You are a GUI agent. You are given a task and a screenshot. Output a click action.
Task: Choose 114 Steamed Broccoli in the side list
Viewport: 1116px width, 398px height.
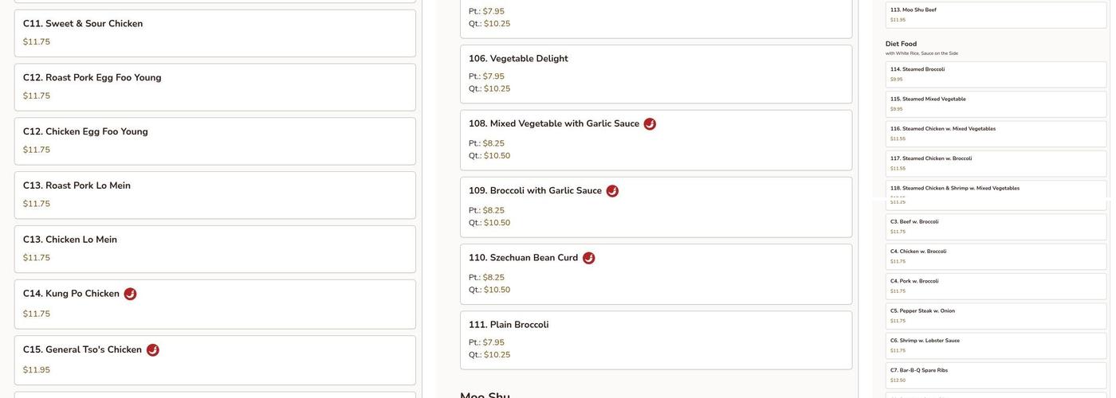click(x=996, y=74)
